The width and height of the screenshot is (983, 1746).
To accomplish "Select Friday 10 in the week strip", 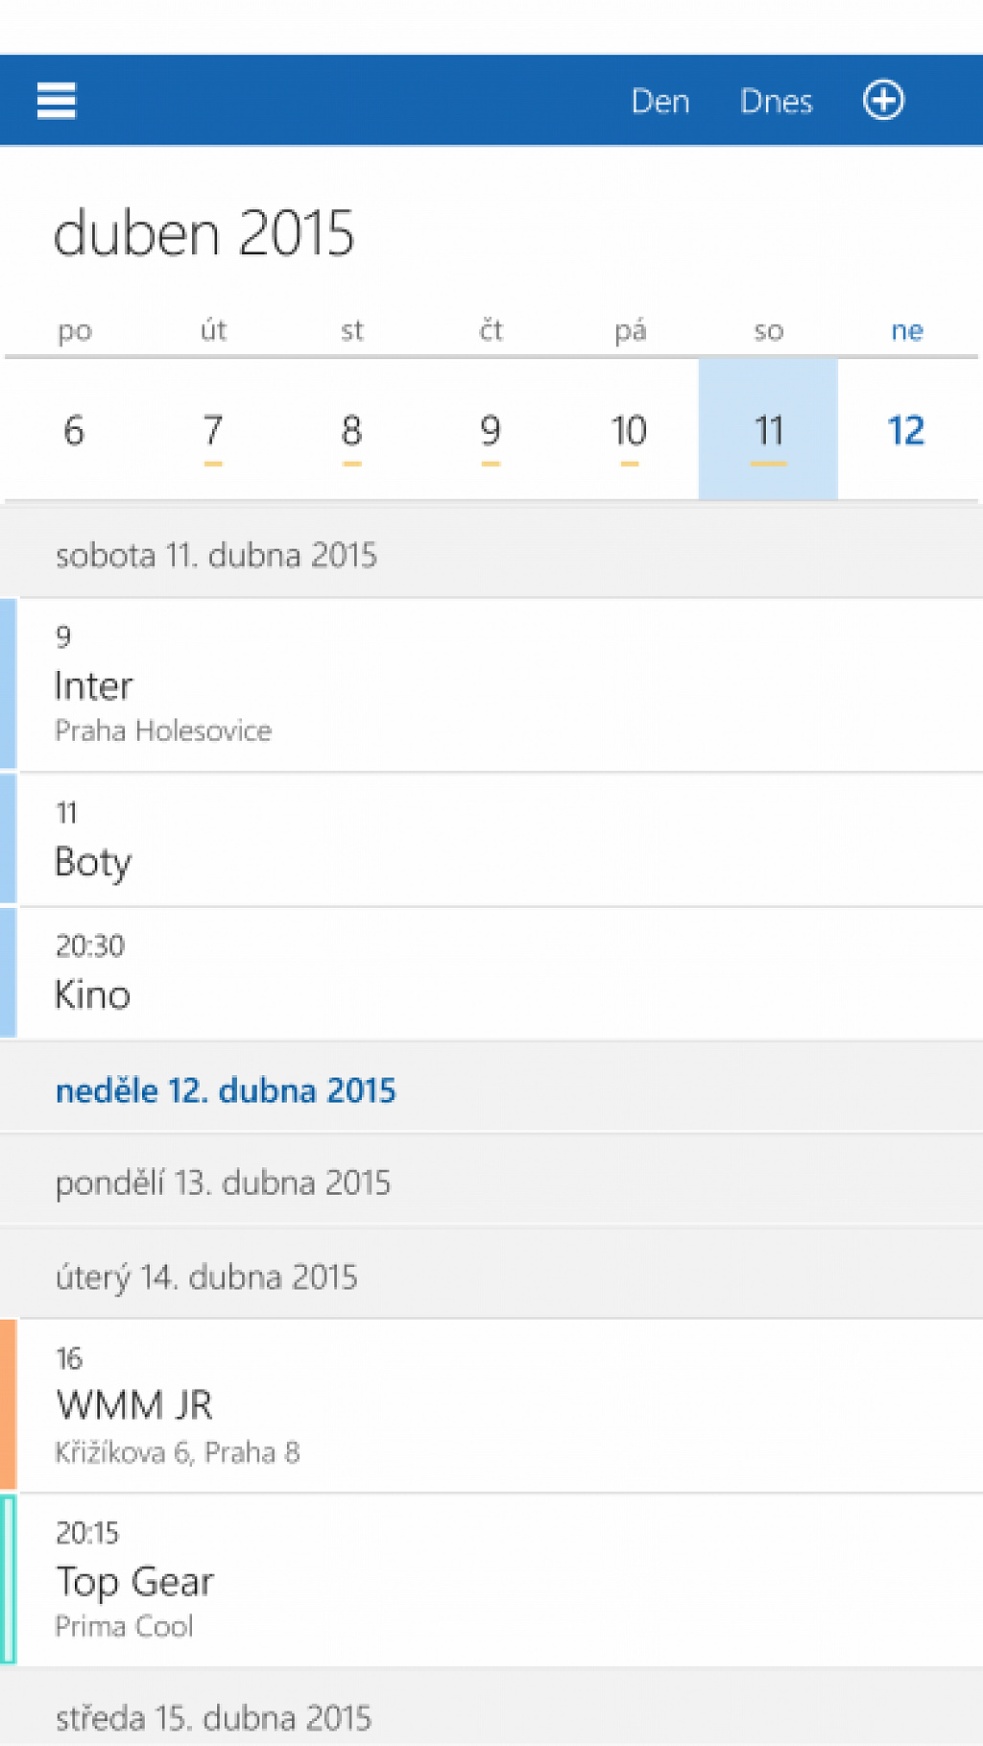I will pyautogui.click(x=629, y=430).
